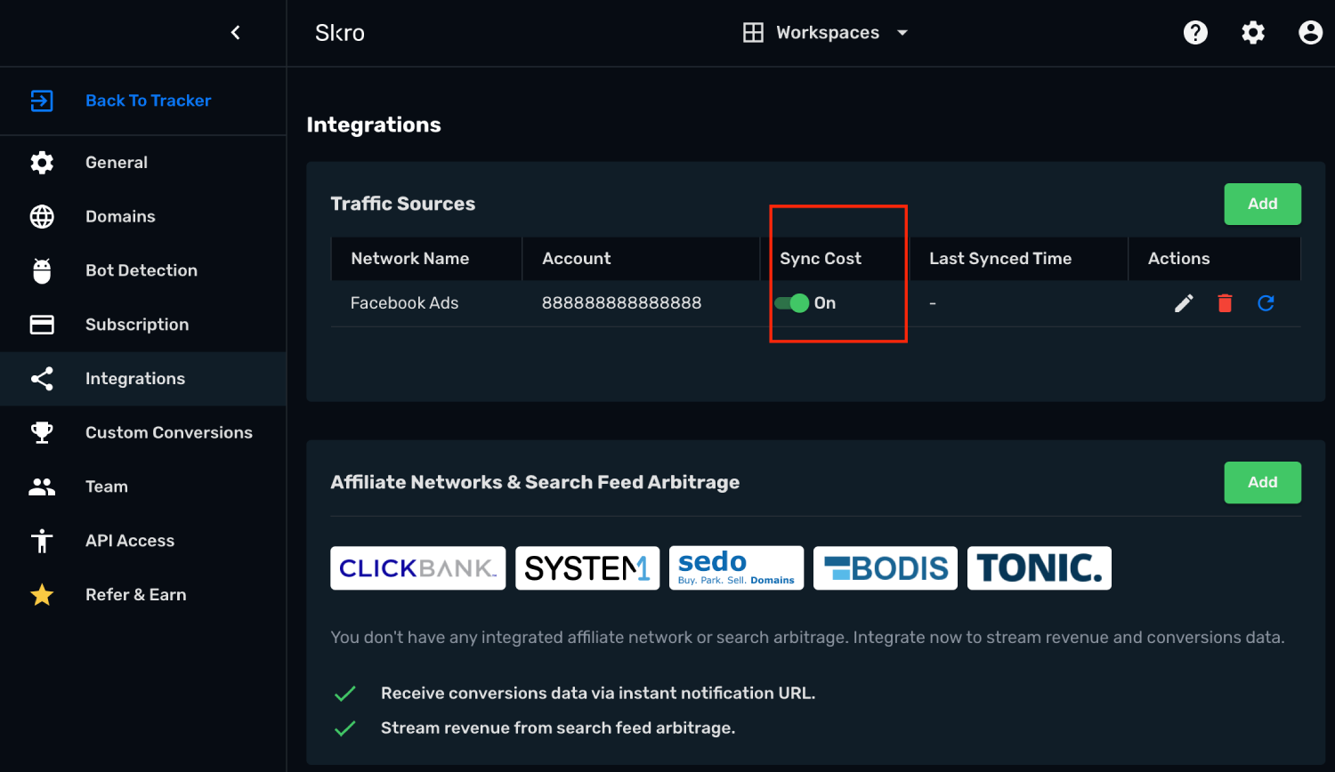Click the Subscription card icon
The image size is (1335, 772).
[42, 325]
